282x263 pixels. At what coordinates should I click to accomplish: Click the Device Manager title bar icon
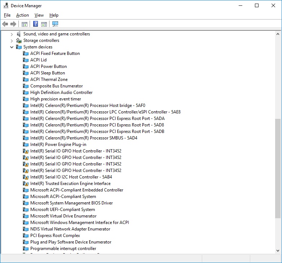[6, 5]
